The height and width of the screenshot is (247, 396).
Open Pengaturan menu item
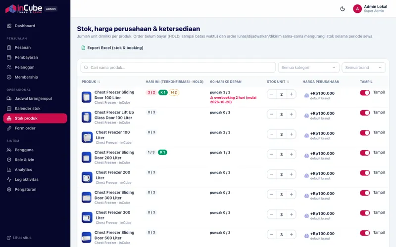click(x=35, y=189)
